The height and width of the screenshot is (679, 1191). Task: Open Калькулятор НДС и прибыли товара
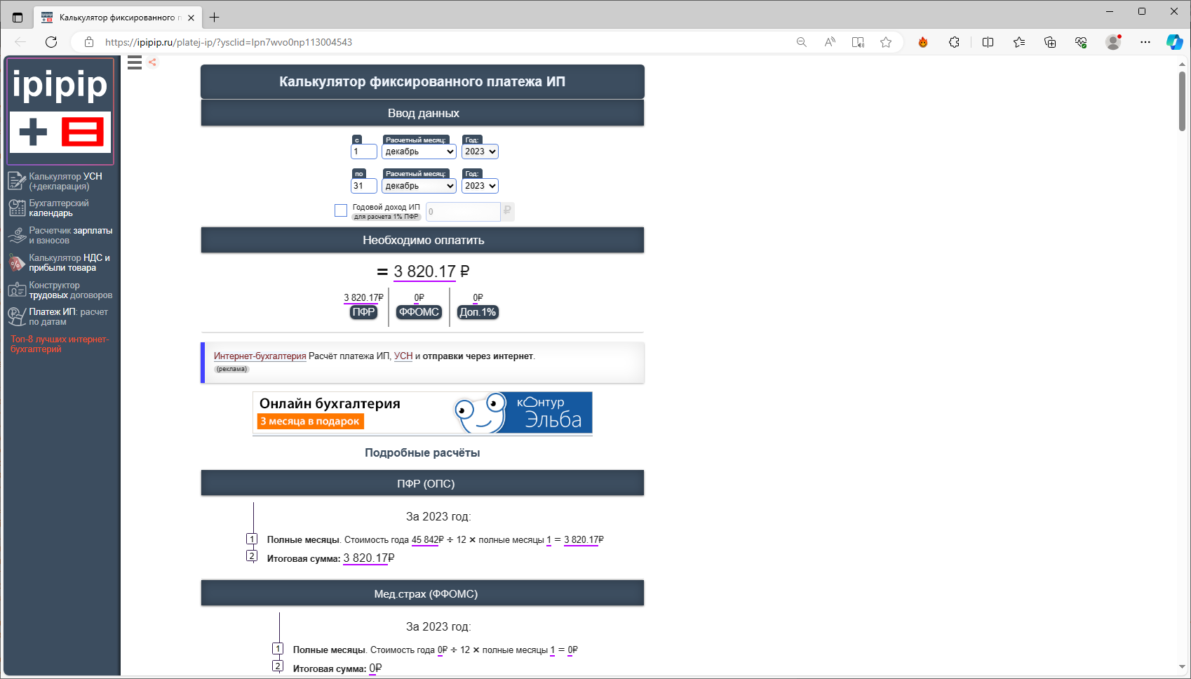(69, 262)
